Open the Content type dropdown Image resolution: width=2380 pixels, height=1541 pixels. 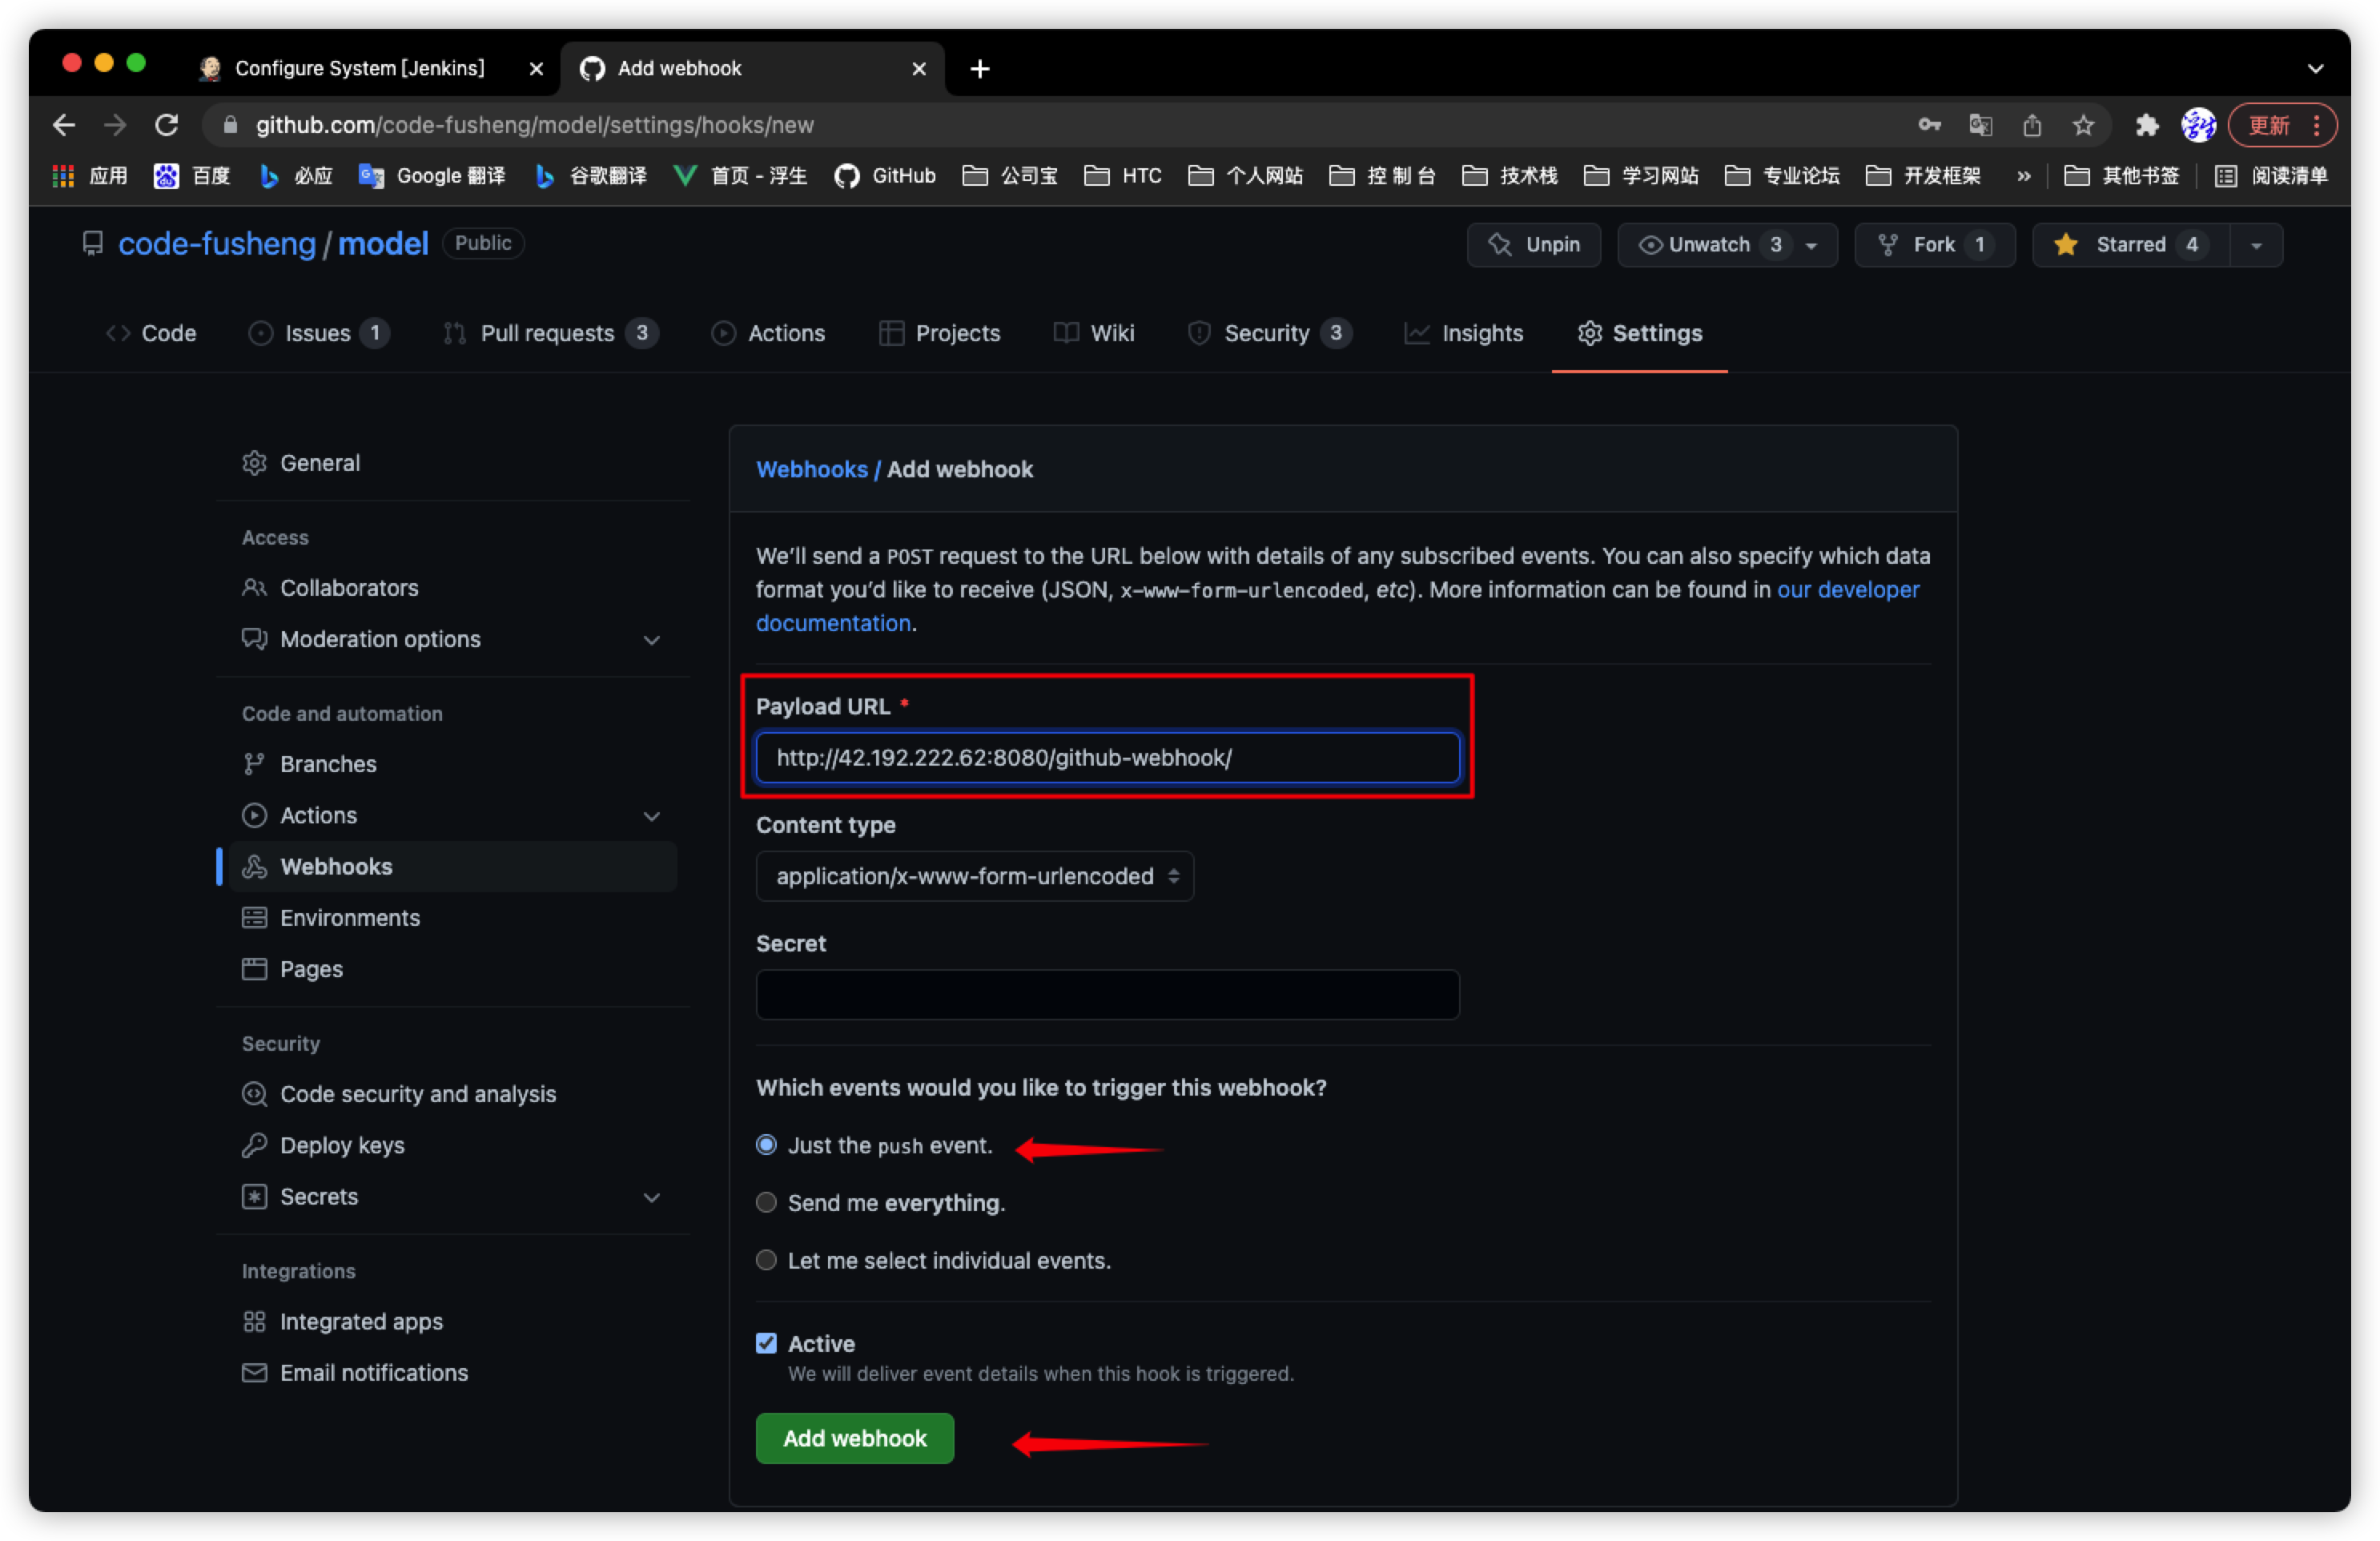pos(974,876)
